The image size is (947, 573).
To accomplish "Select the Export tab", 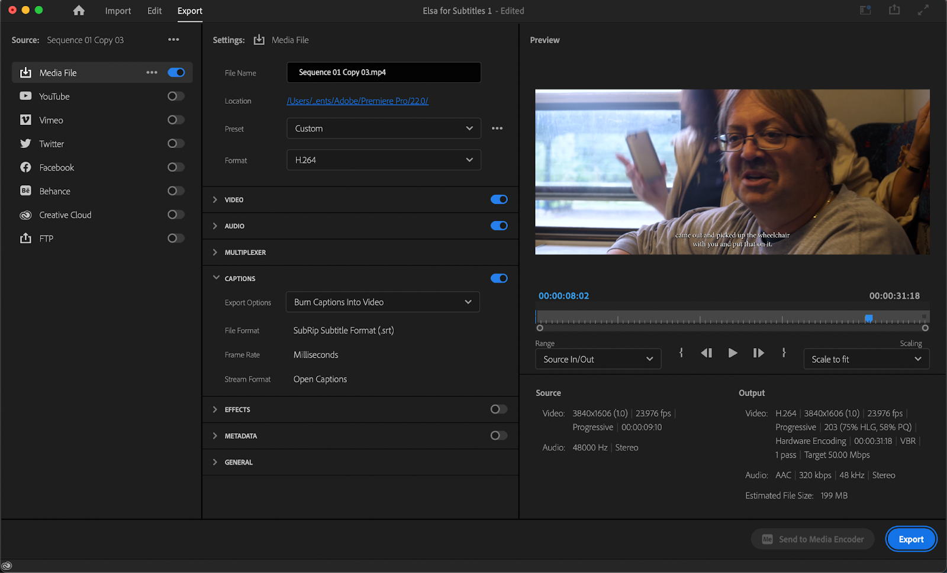I will [190, 11].
